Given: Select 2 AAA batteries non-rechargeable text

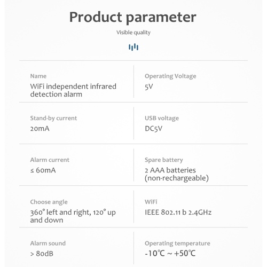Looking at the screenshot, I should pos(177,174).
